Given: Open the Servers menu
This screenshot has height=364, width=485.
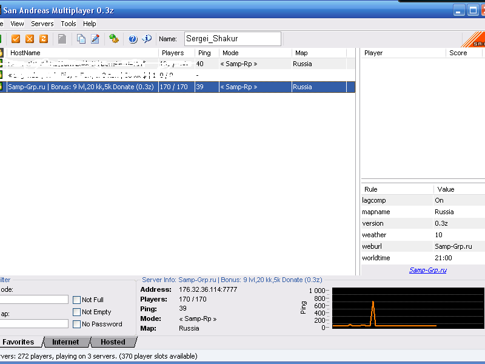Looking at the screenshot, I should [x=42, y=24].
